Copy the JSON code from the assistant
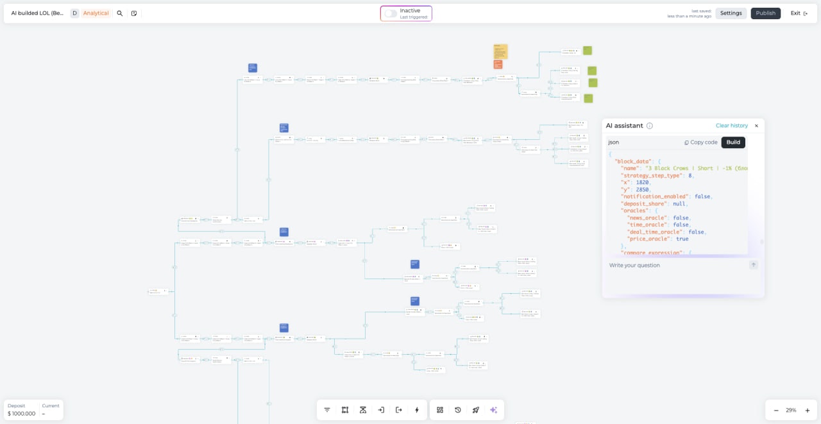821x424 pixels. coord(700,142)
